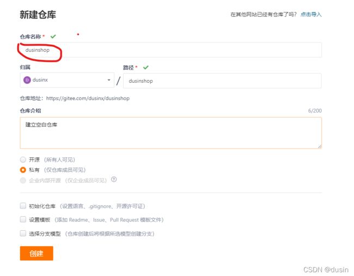Click the green checkmark beside 仓库名称
Screen dimensions: 354x276
(x=53, y=36)
